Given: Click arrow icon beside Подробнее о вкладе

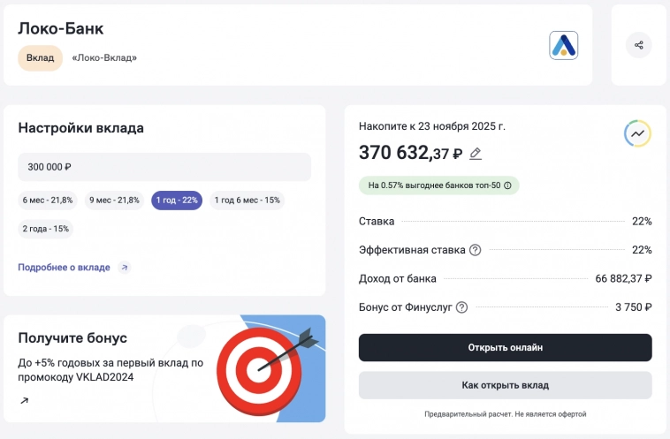Looking at the screenshot, I should (125, 268).
